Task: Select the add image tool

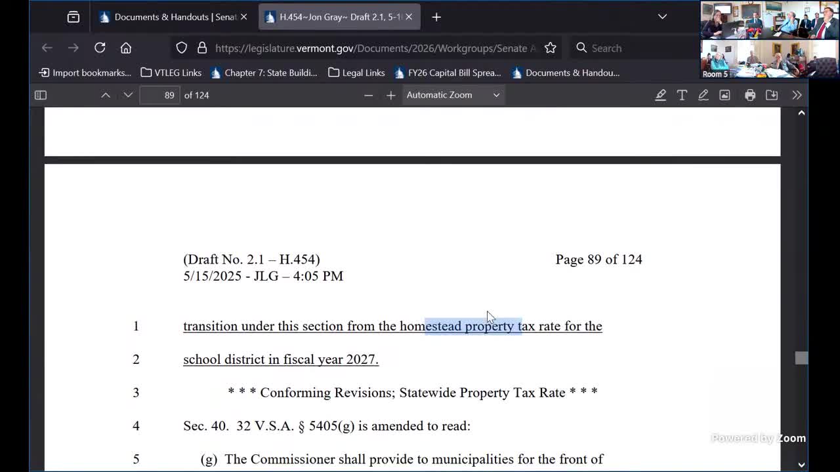Action: pos(724,95)
